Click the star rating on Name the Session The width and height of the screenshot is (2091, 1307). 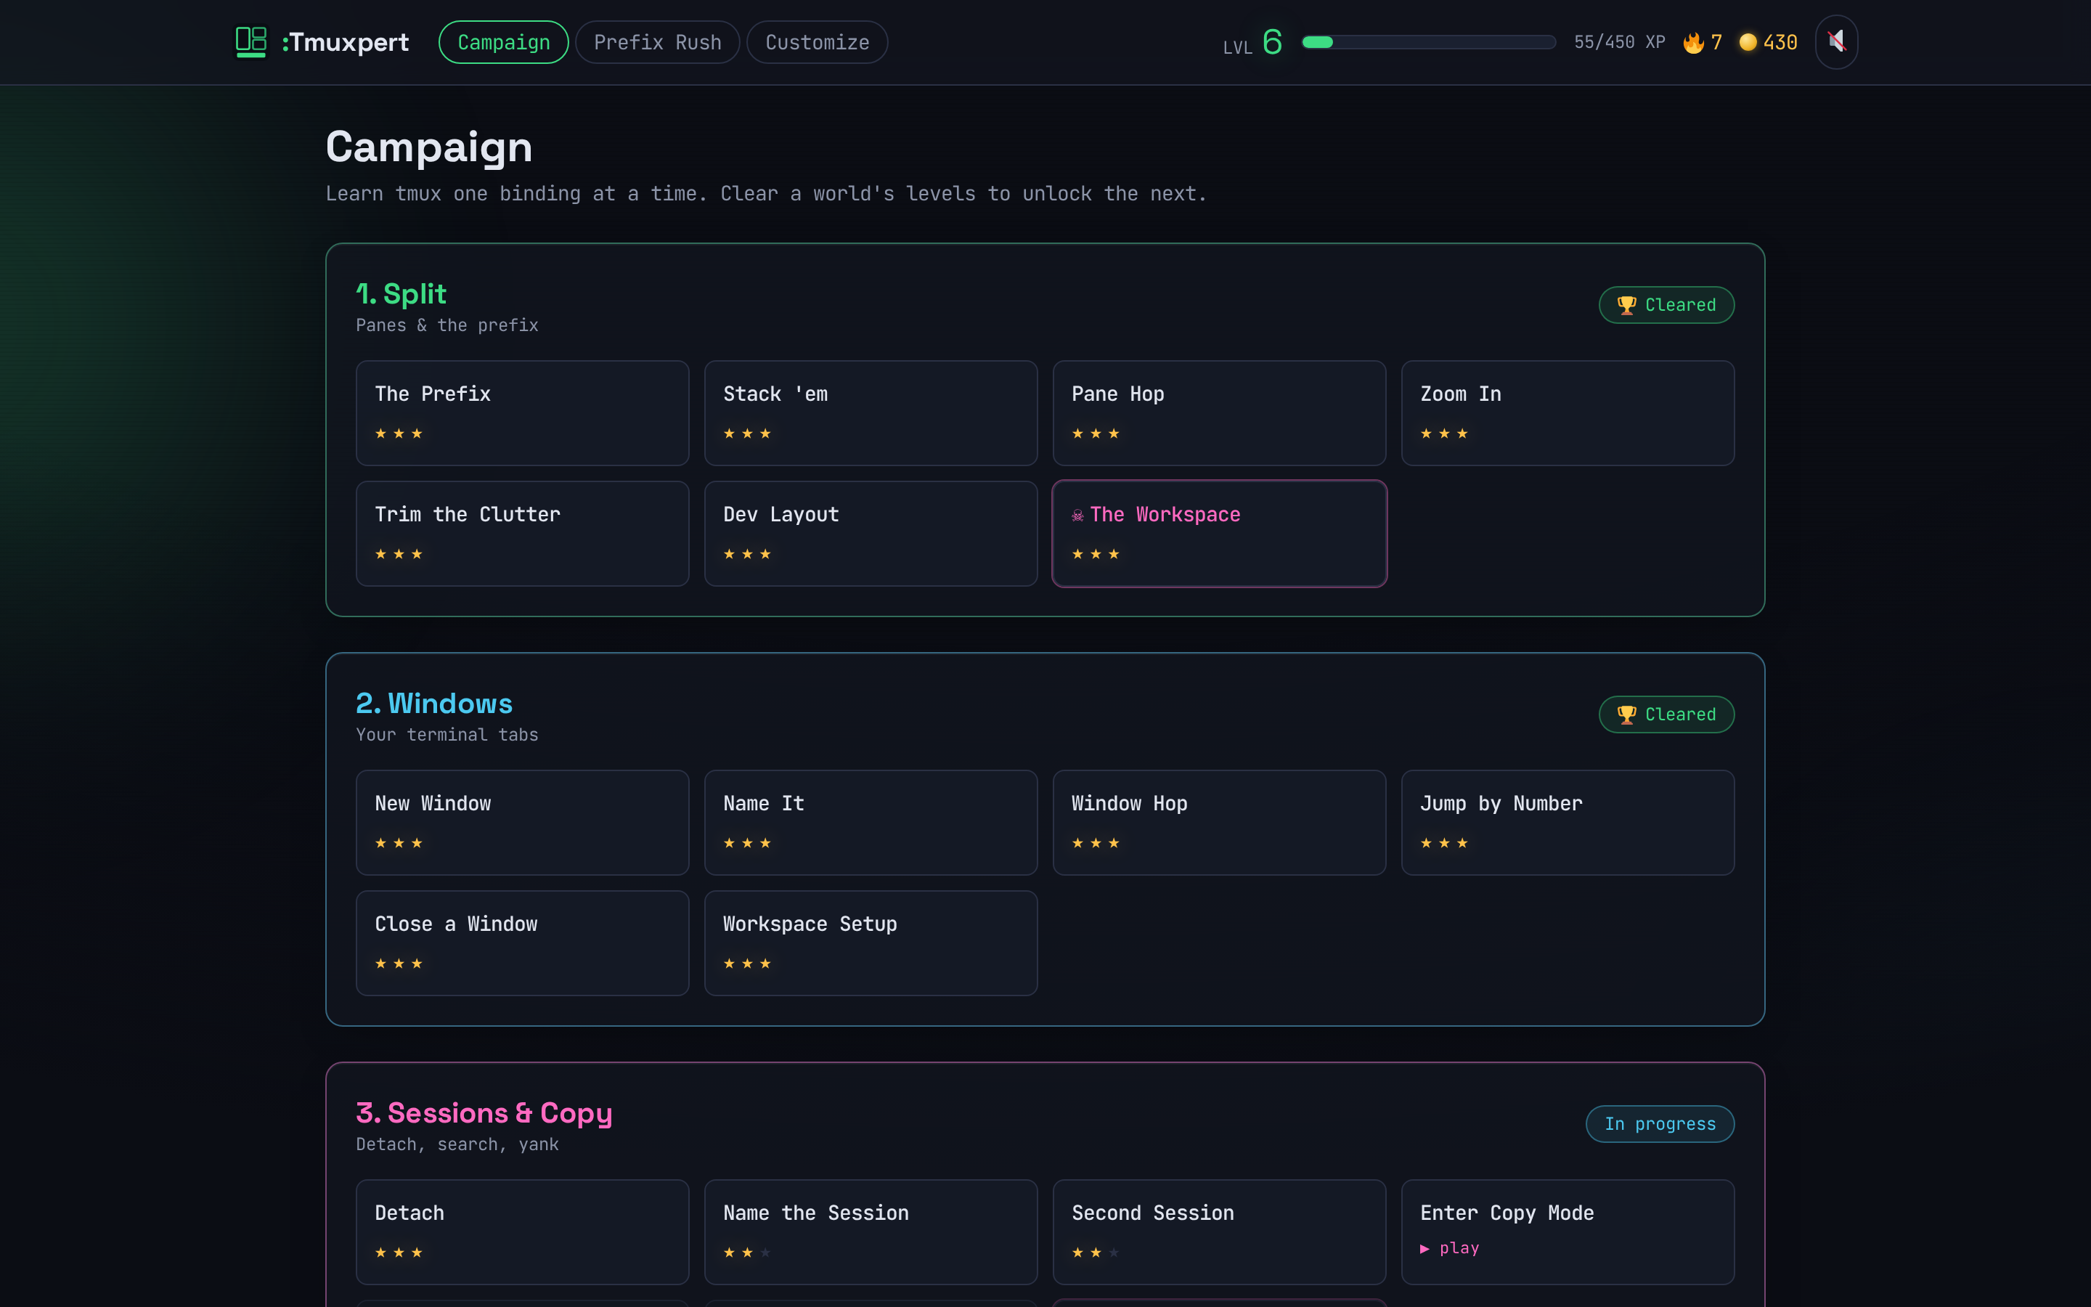tap(746, 1253)
